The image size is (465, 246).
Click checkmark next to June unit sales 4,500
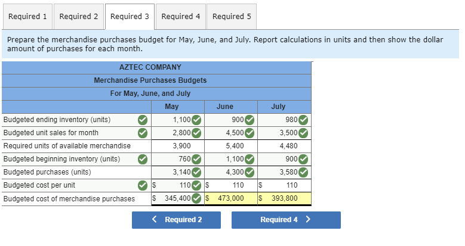250,133
